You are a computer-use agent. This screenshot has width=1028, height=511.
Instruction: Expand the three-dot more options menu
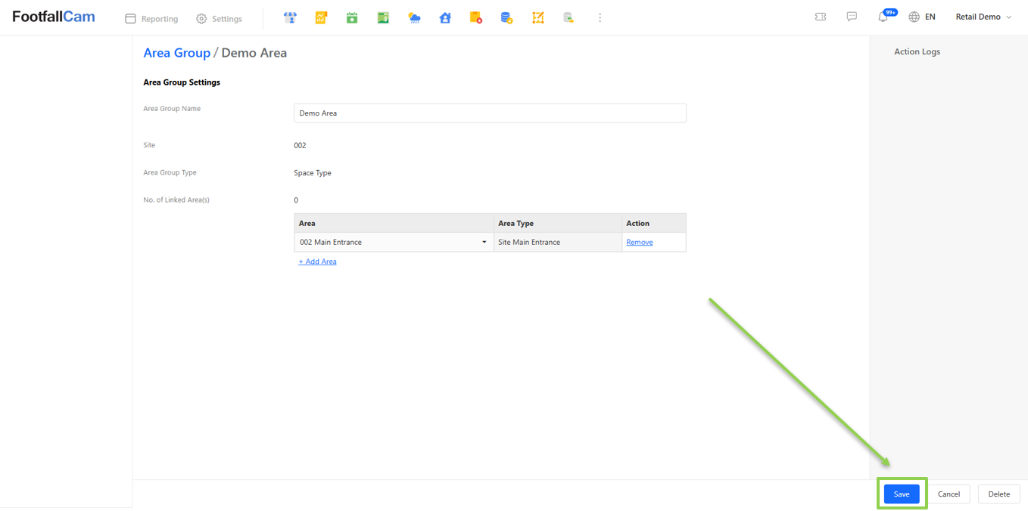pyautogui.click(x=600, y=17)
